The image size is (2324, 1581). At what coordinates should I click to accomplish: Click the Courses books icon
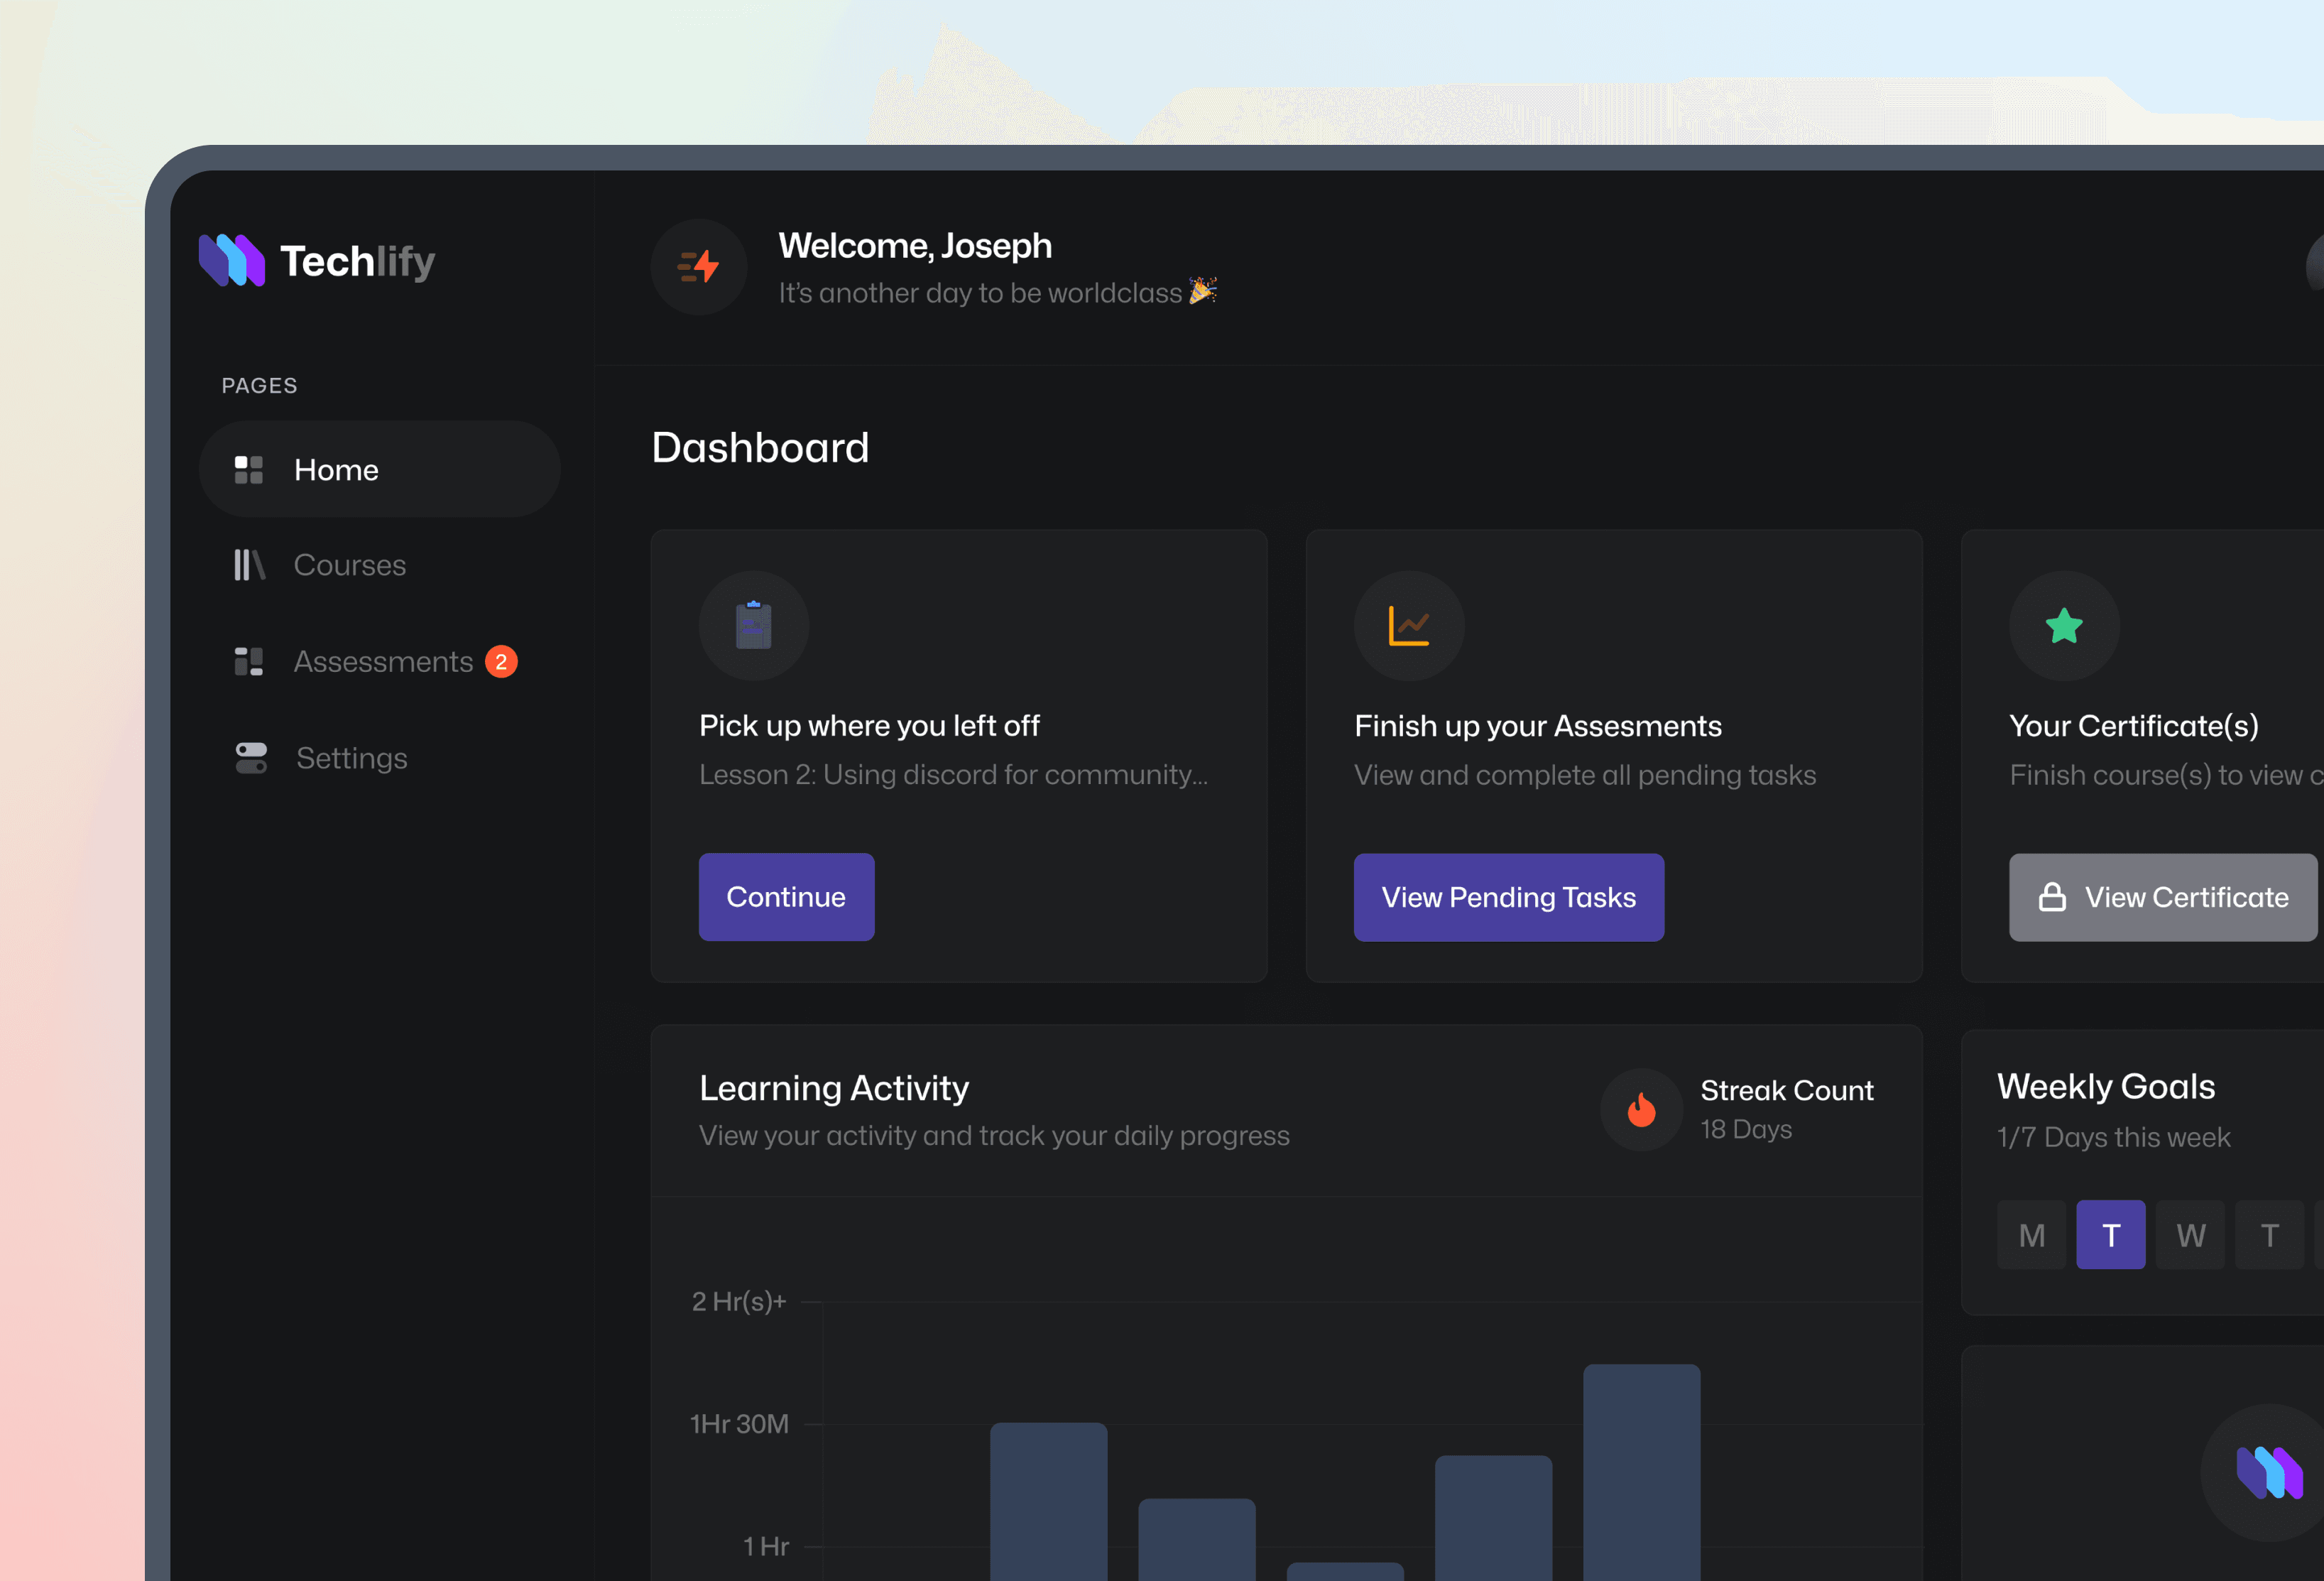[249, 565]
